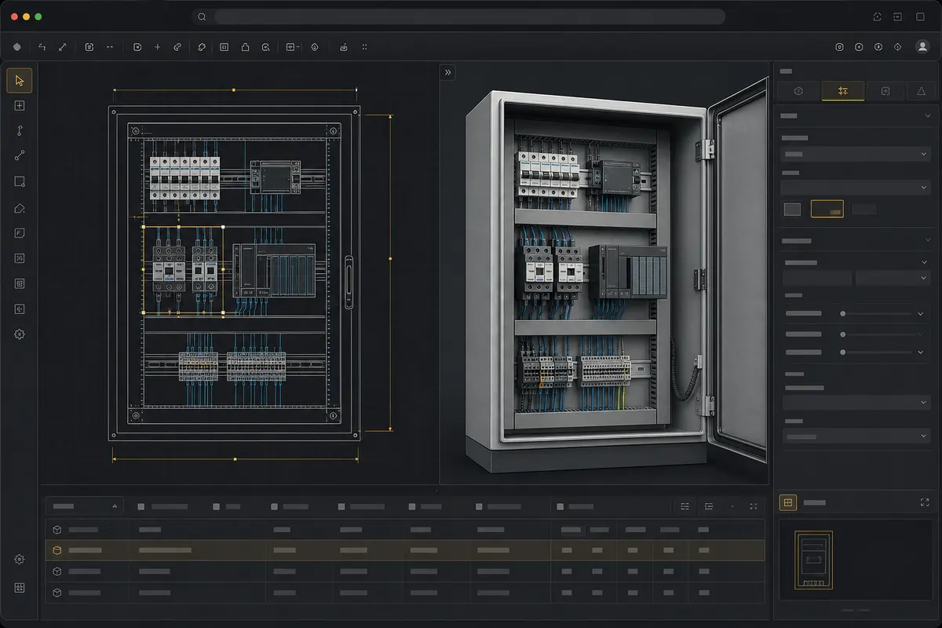Toggle the third checkbox in the table filter row
This screenshot has width=942, height=628.
273,507
